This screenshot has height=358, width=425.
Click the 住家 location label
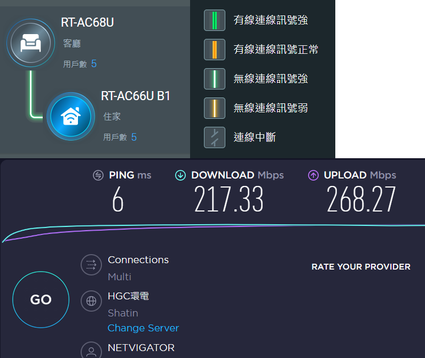click(x=112, y=117)
